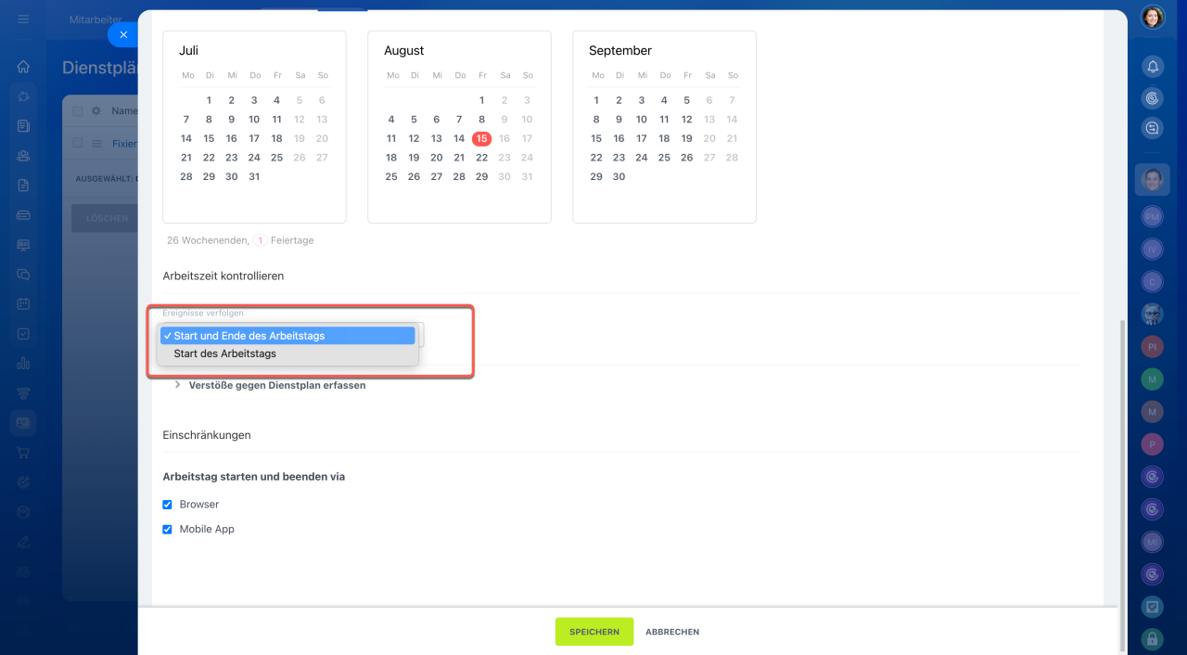Open chat with PM avatar
Image resolution: width=1187 pixels, height=655 pixels.
(1153, 216)
